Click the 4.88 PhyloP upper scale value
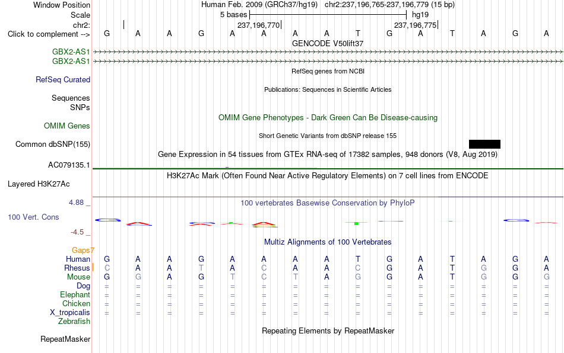Screen dimensions: 564x353 [76, 203]
